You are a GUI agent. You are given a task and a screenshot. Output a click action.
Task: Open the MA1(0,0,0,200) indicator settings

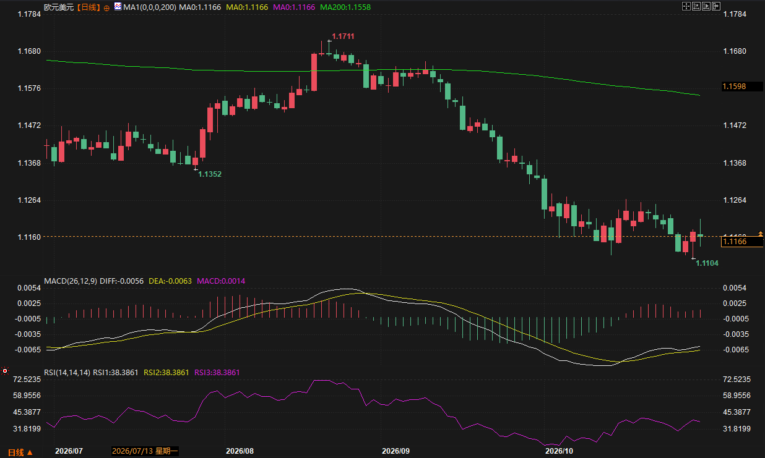150,7
